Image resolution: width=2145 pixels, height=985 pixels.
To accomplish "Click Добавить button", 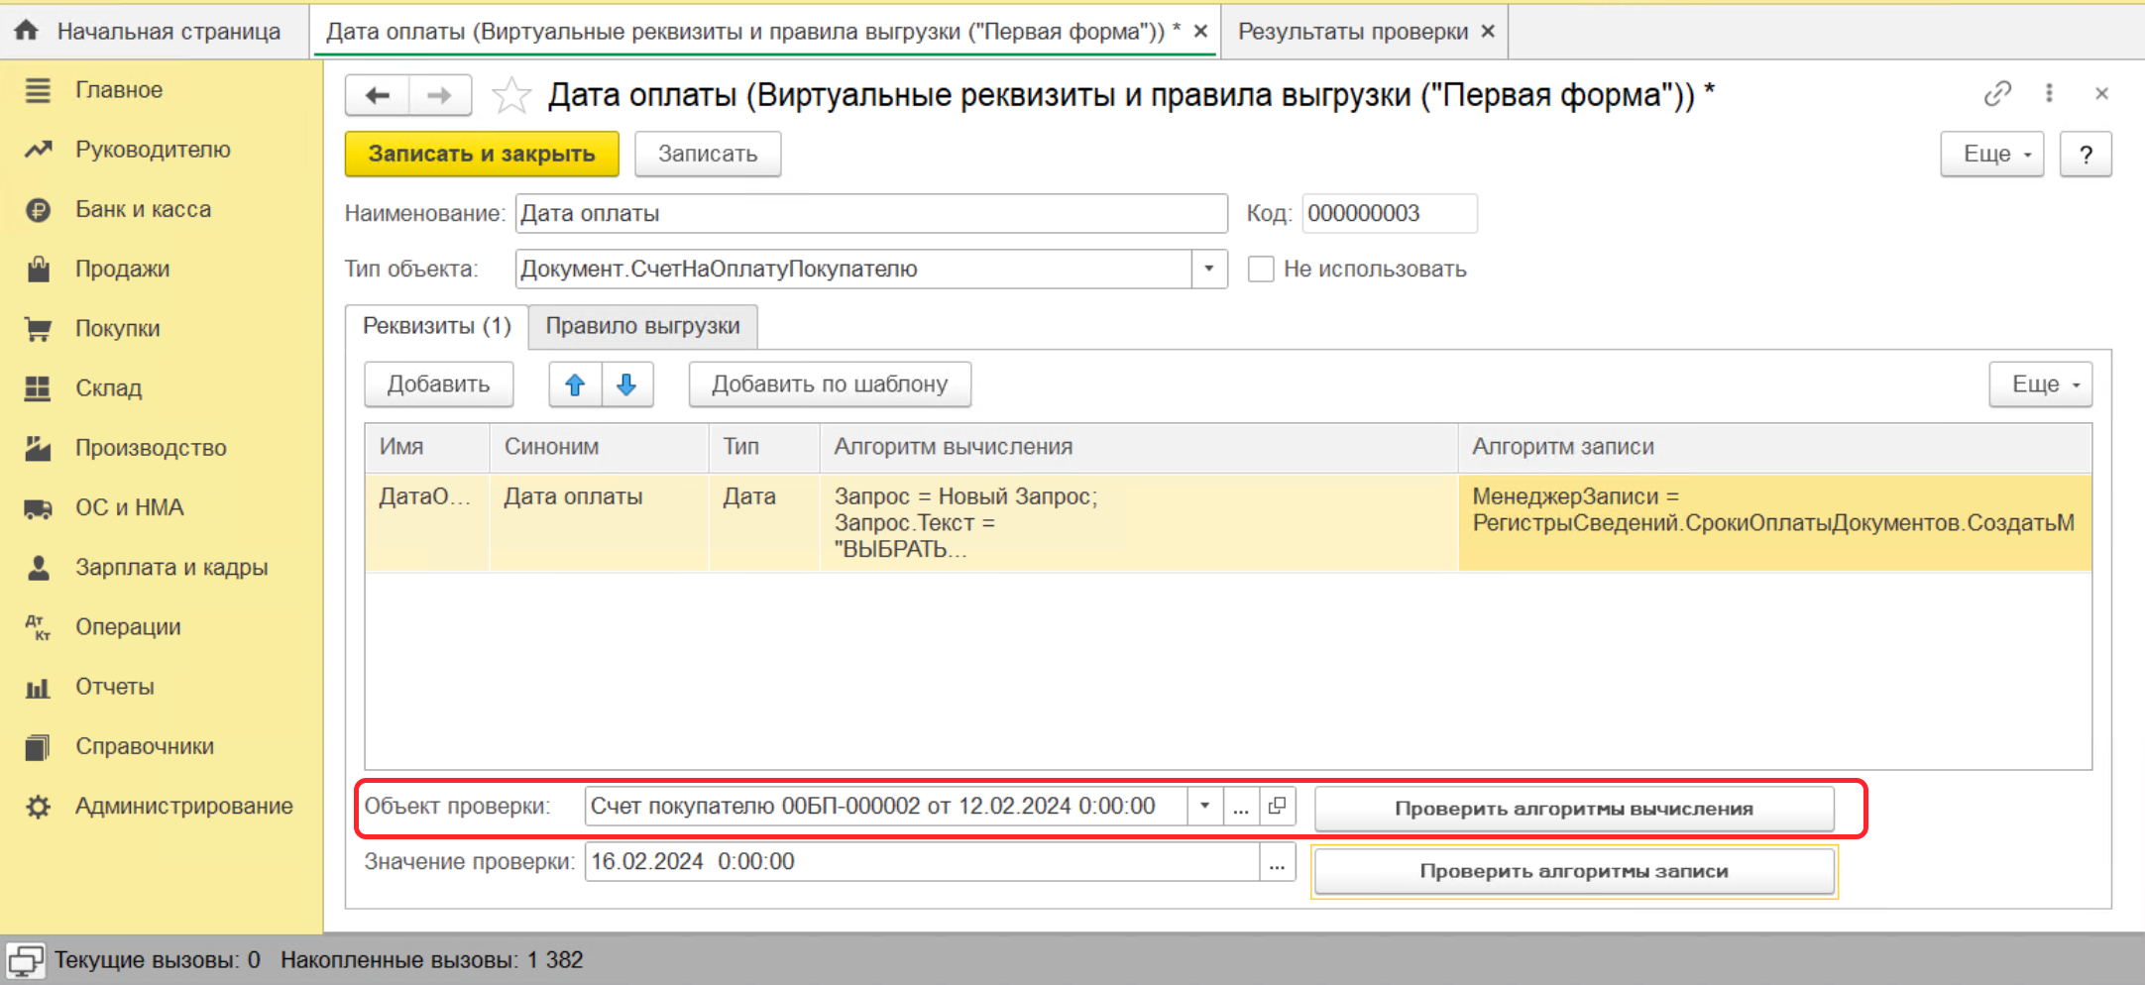I will pos(438,384).
